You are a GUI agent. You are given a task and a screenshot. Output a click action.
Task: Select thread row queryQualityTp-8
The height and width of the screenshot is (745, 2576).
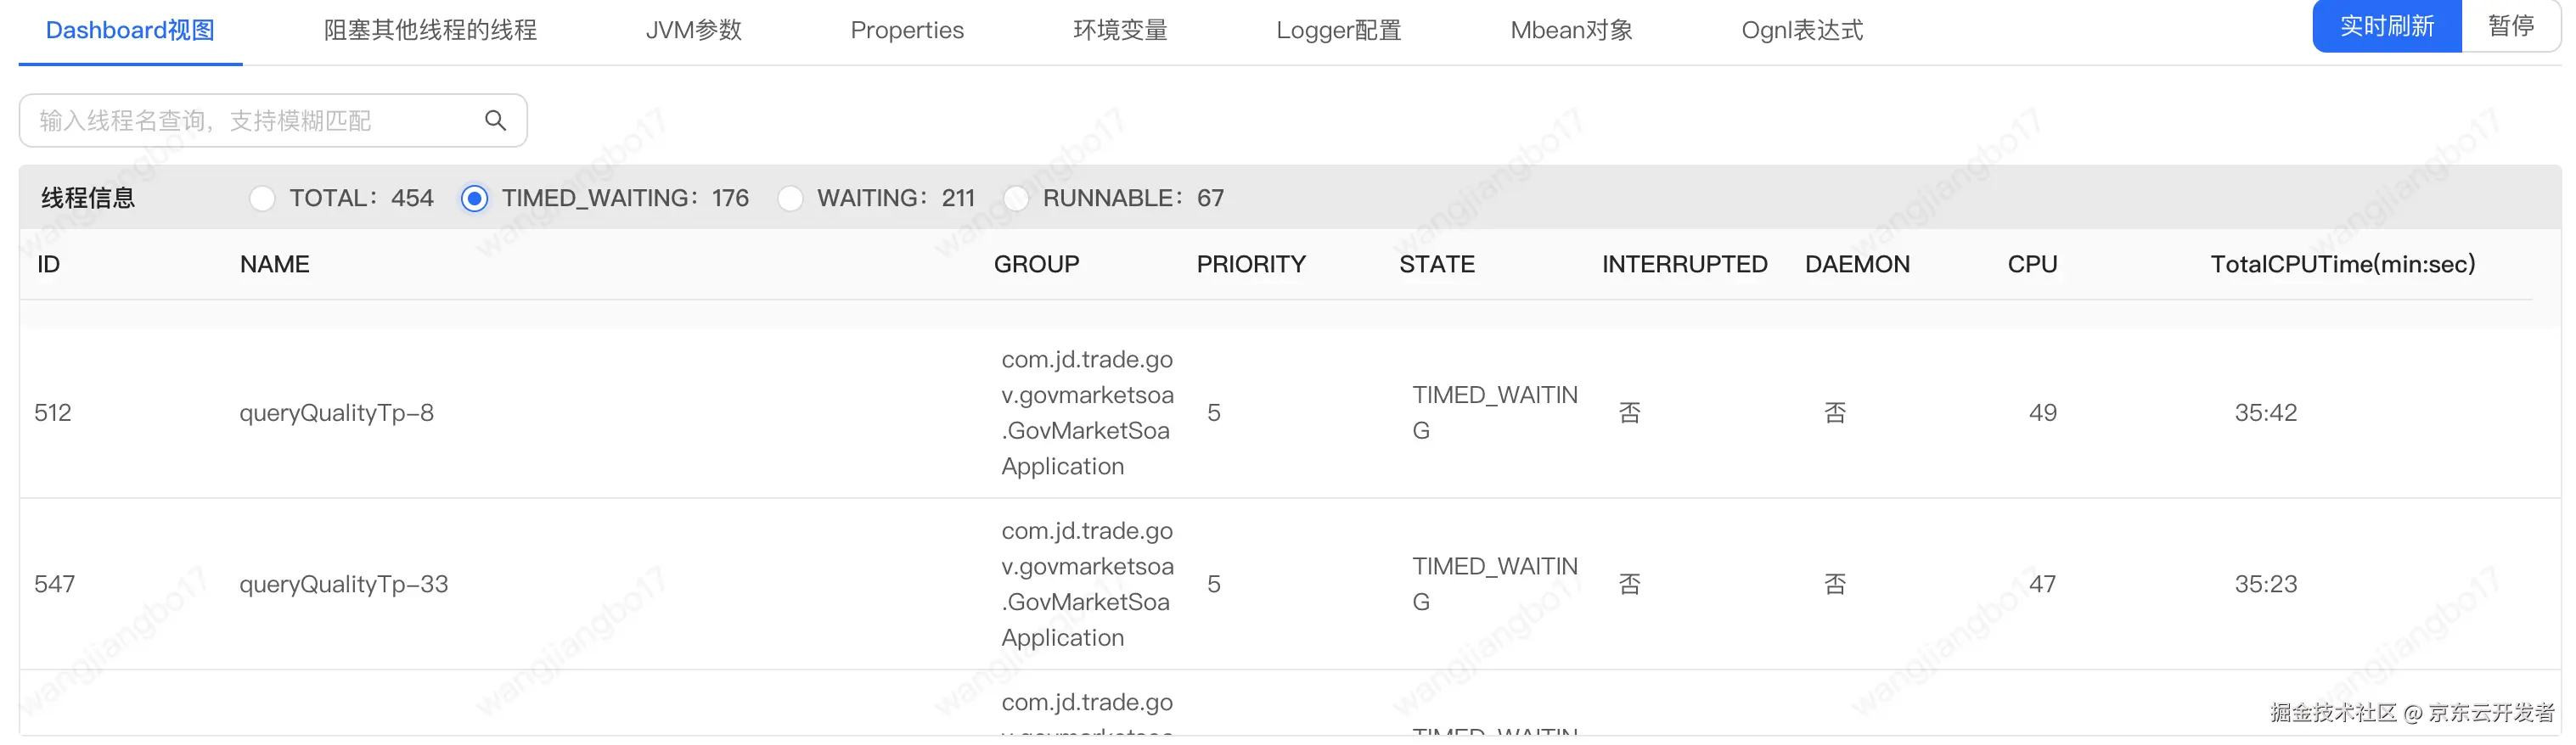point(336,413)
